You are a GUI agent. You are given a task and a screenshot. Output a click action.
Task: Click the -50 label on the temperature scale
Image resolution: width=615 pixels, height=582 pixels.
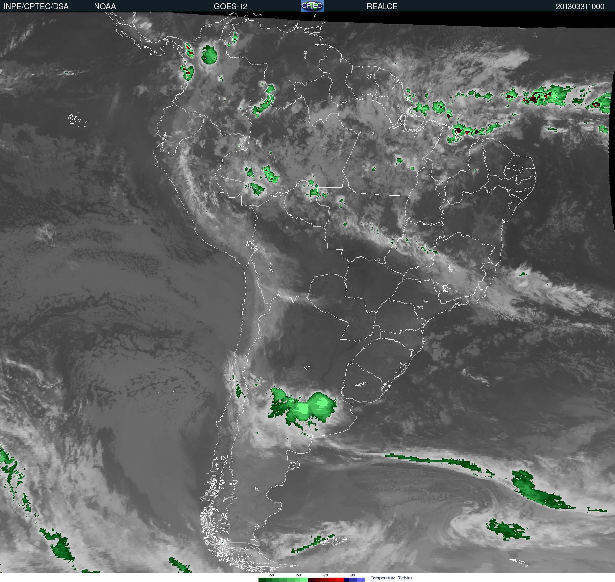[x=271, y=575]
